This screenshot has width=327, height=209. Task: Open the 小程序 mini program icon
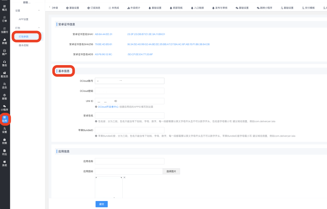click(x=4, y=108)
